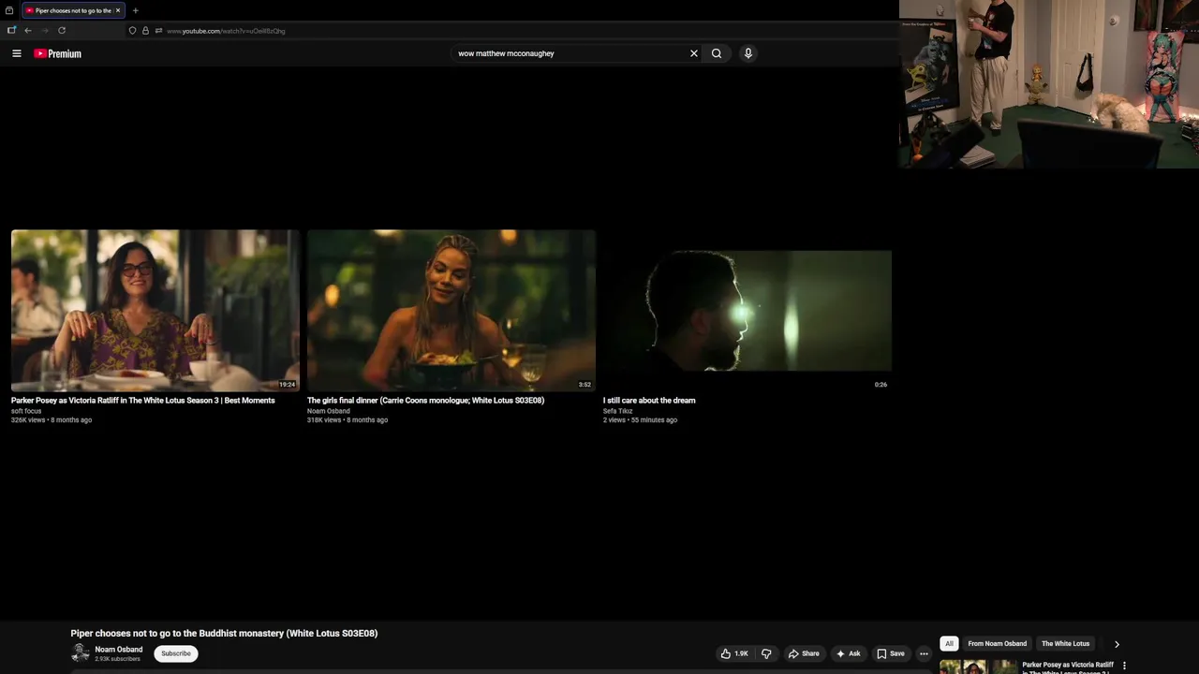Screen dimensions: 1199x674
Task: Open the site permissions icon beside the padlock
Action: (x=158, y=31)
